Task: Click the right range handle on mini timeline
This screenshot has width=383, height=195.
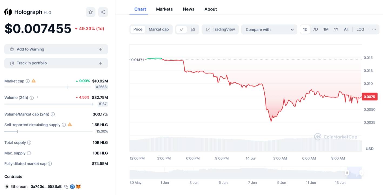Action: 361,173
